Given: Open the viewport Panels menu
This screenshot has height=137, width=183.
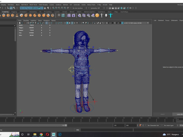Looking at the screenshot, I should click(53, 21).
